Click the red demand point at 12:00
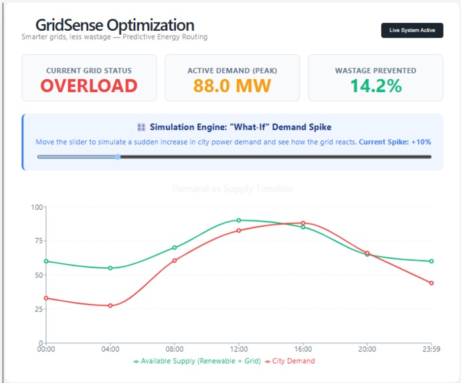 click(239, 231)
